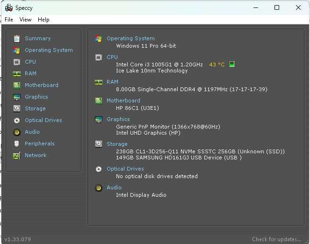Minimize the Speccy window
Image resolution: width=310 pixels, height=244 pixels.
pos(256,7)
